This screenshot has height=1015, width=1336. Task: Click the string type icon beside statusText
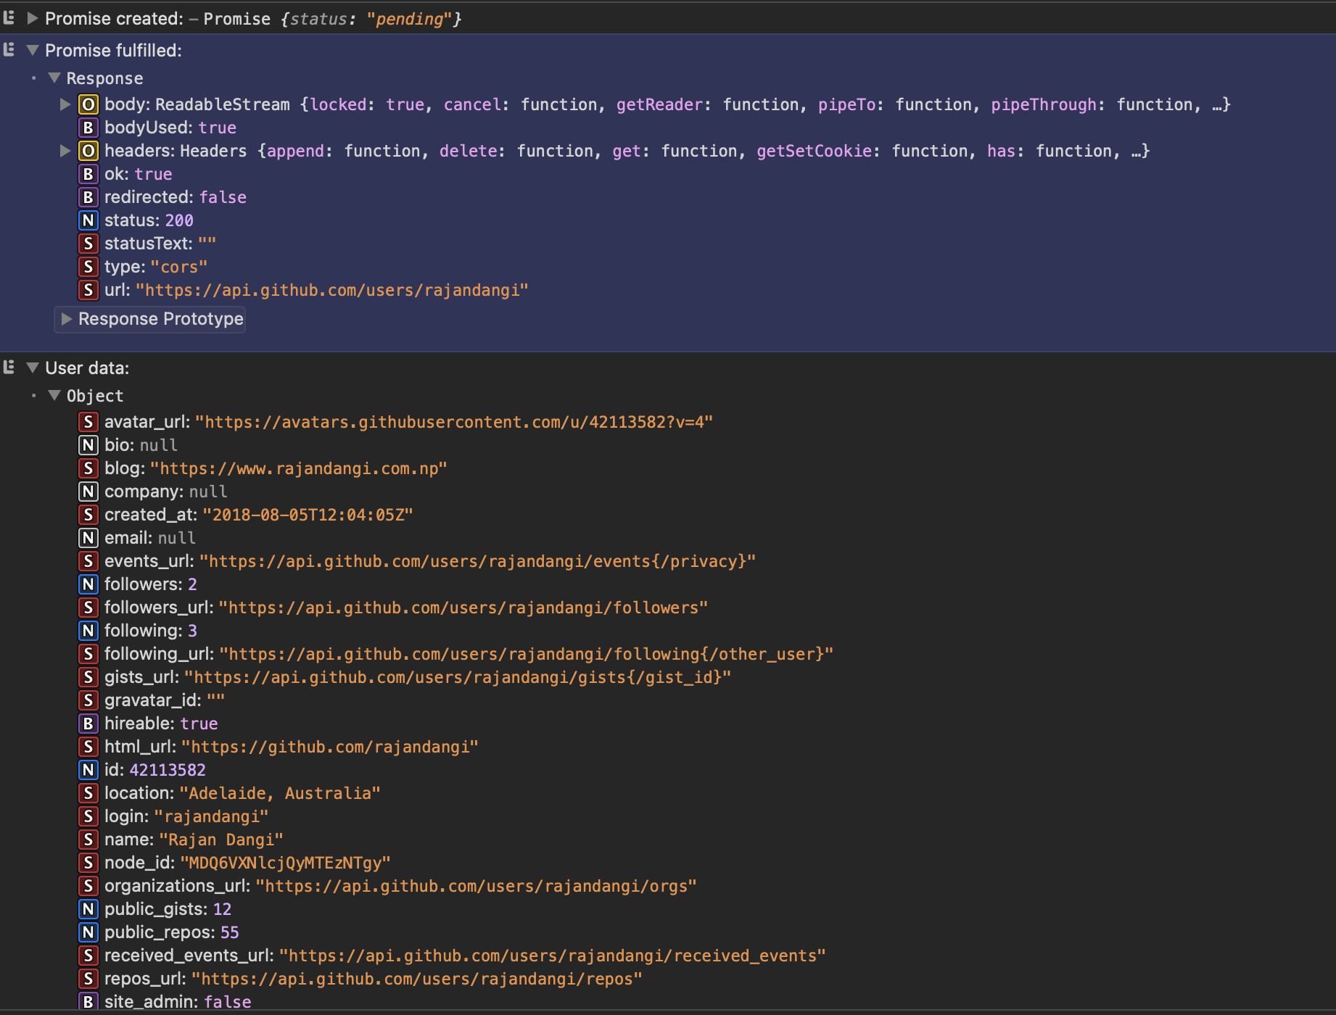click(x=88, y=244)
